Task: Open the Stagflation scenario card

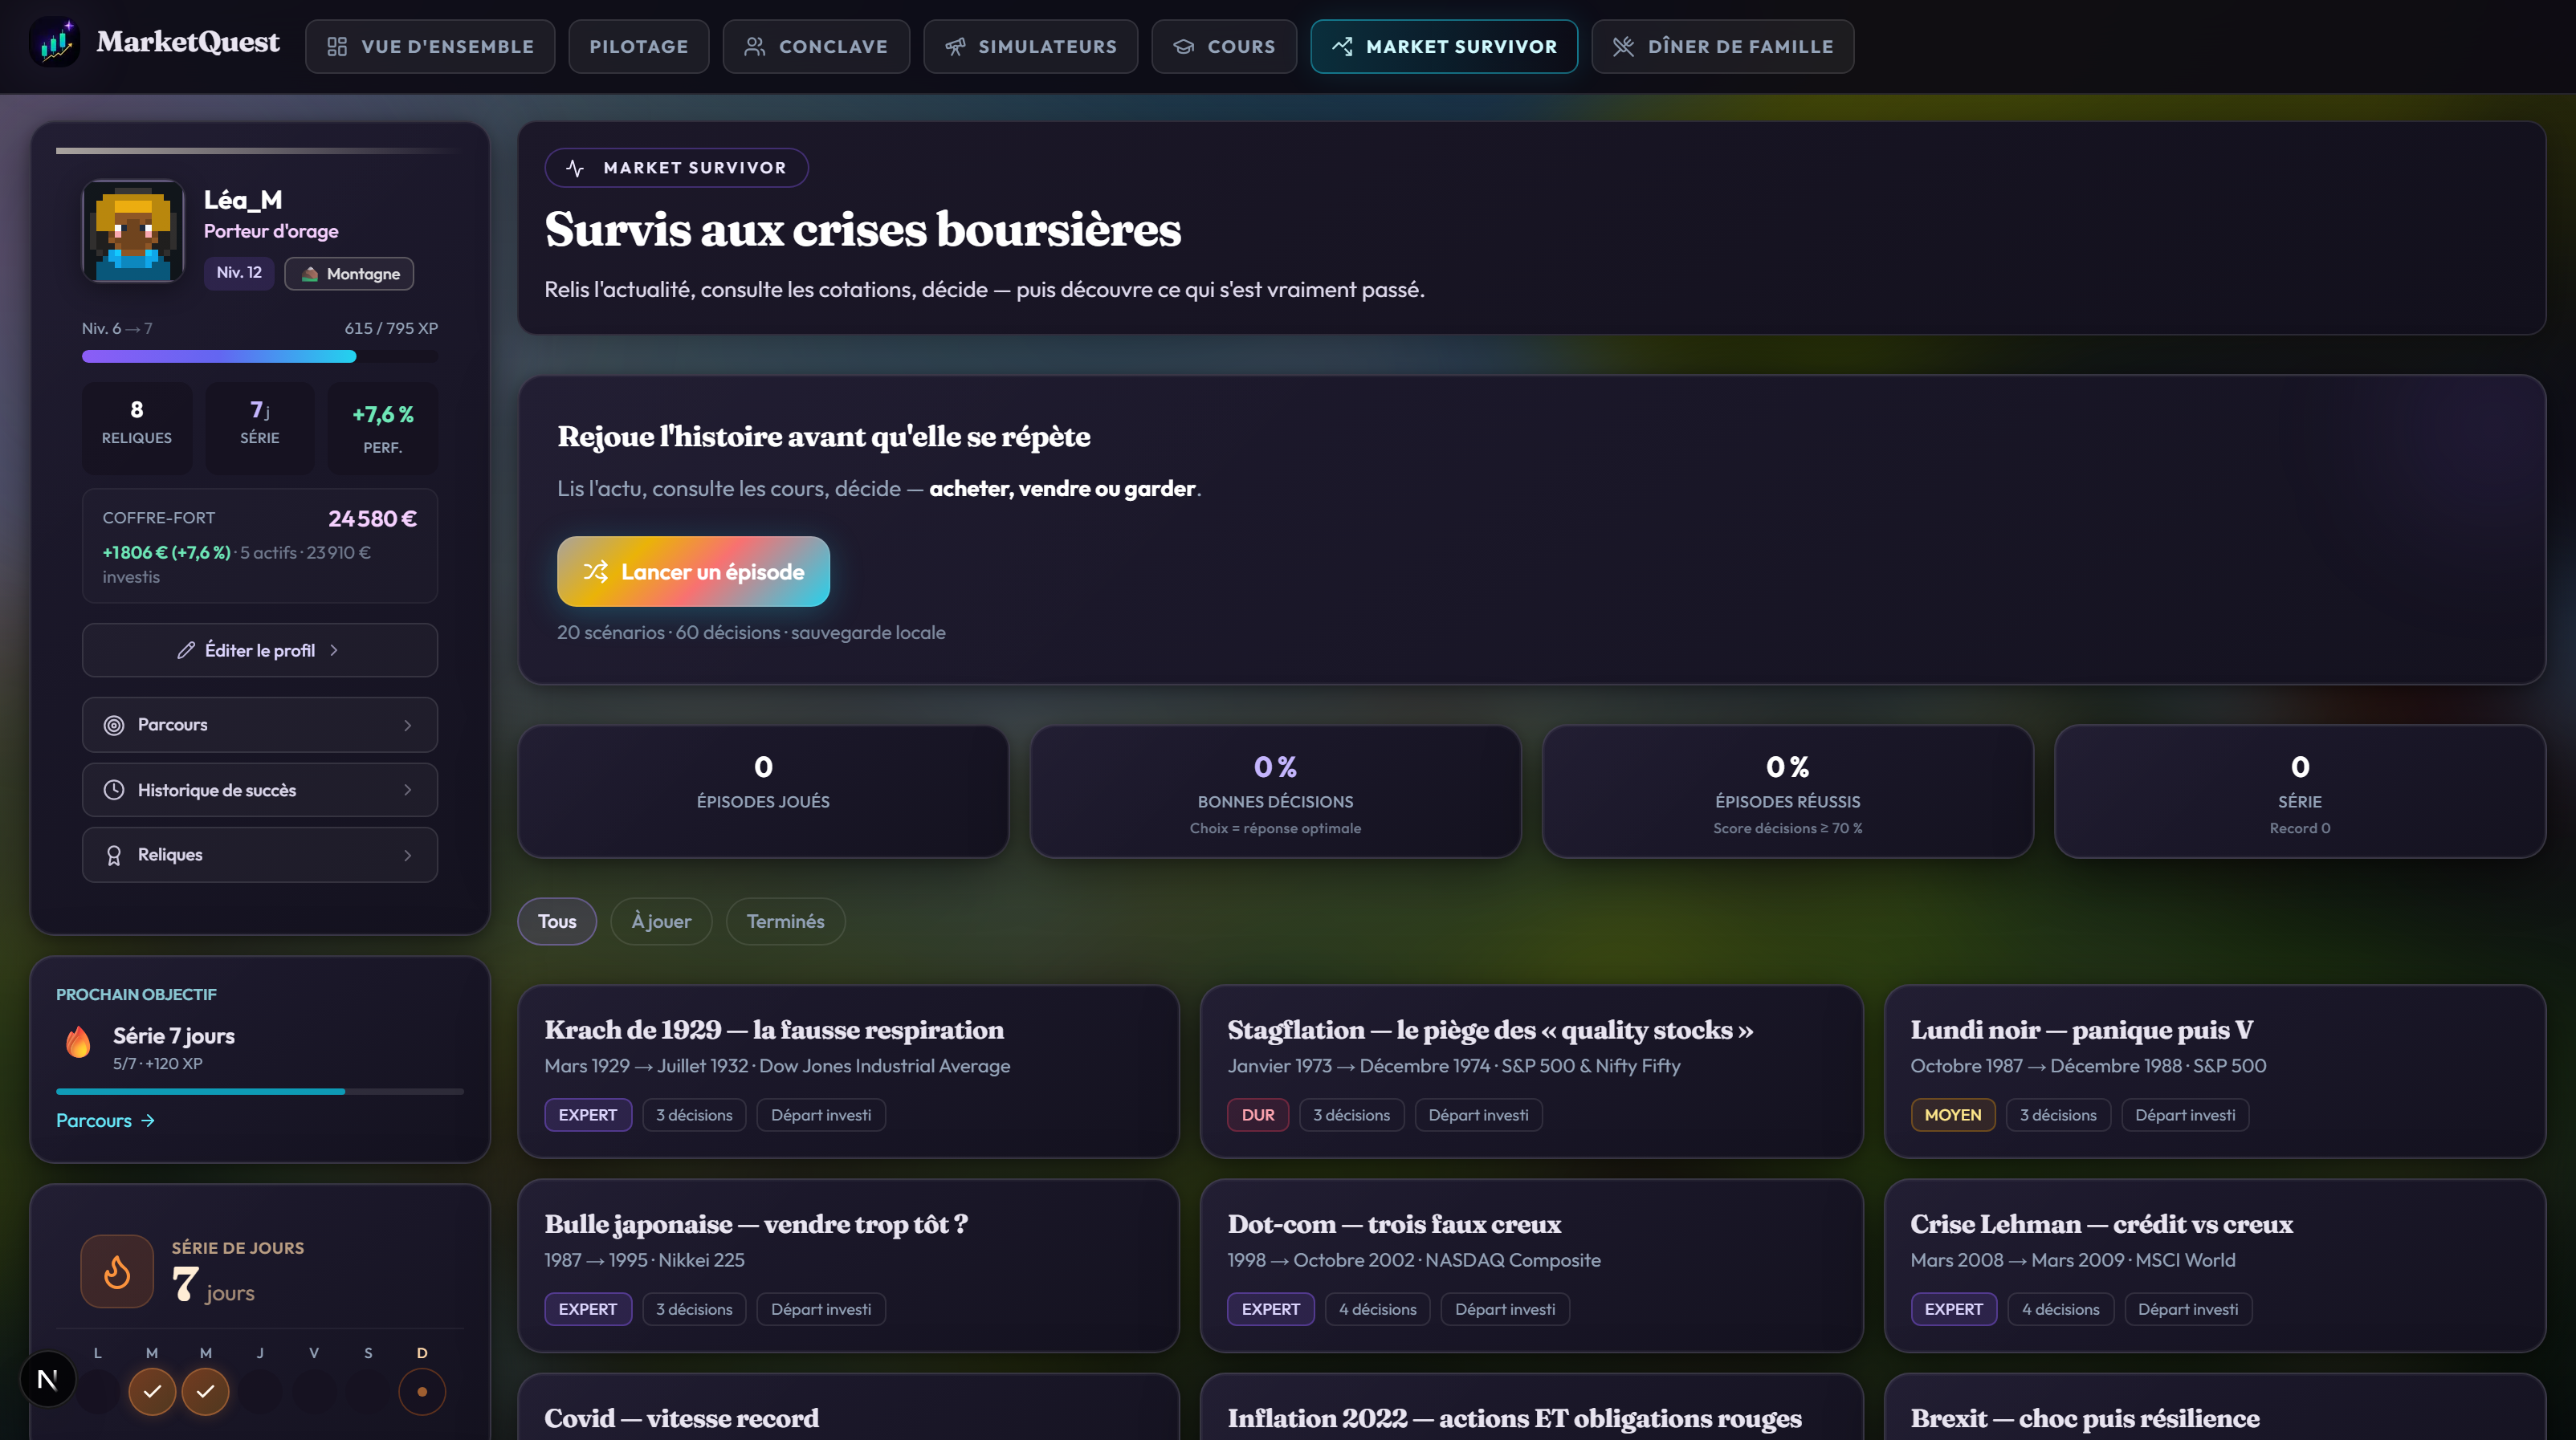Action: 1531,1072
